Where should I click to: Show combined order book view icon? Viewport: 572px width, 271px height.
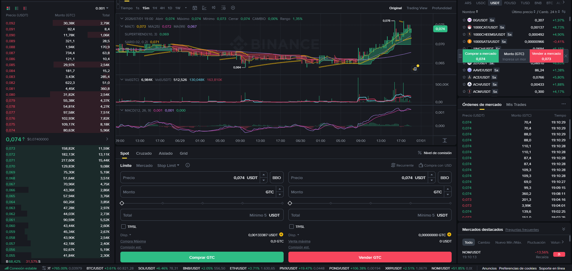coord(8,8)
